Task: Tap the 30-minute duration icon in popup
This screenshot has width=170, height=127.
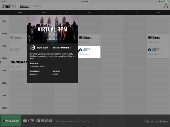Action: (33, 48)
